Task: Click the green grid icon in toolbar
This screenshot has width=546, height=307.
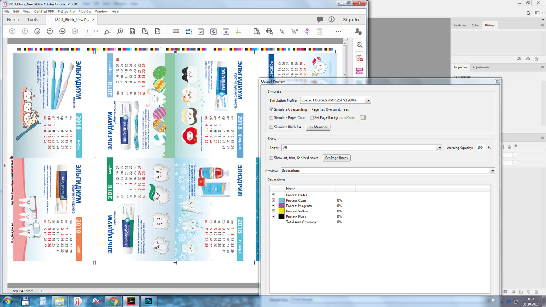Action: [x=238, y=31]
